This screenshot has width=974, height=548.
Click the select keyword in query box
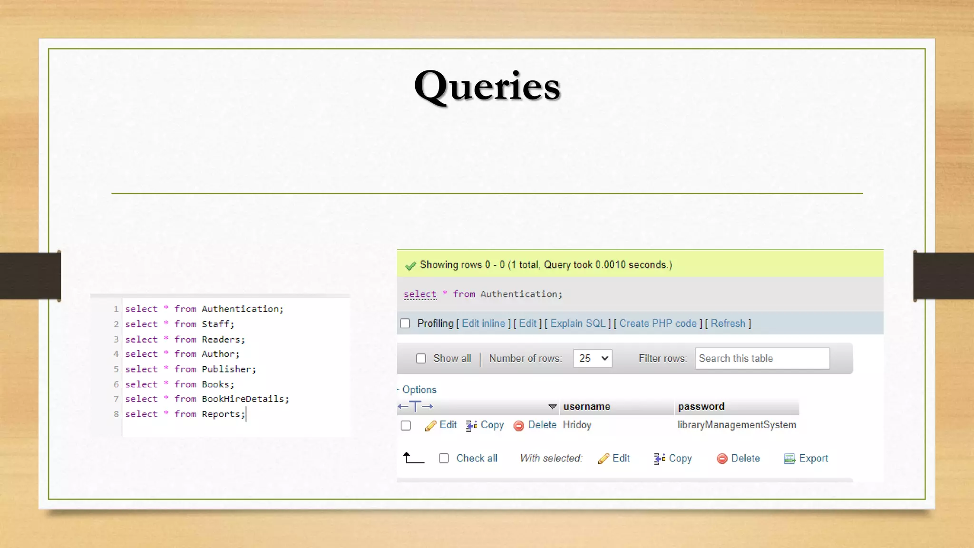pos(420,294)
